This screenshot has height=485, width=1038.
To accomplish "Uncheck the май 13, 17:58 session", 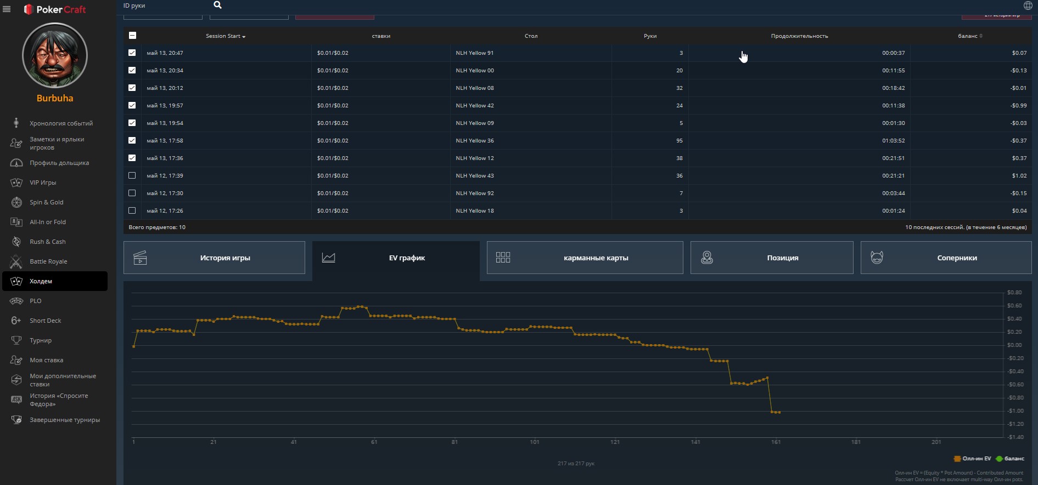I will click(132, 140).
